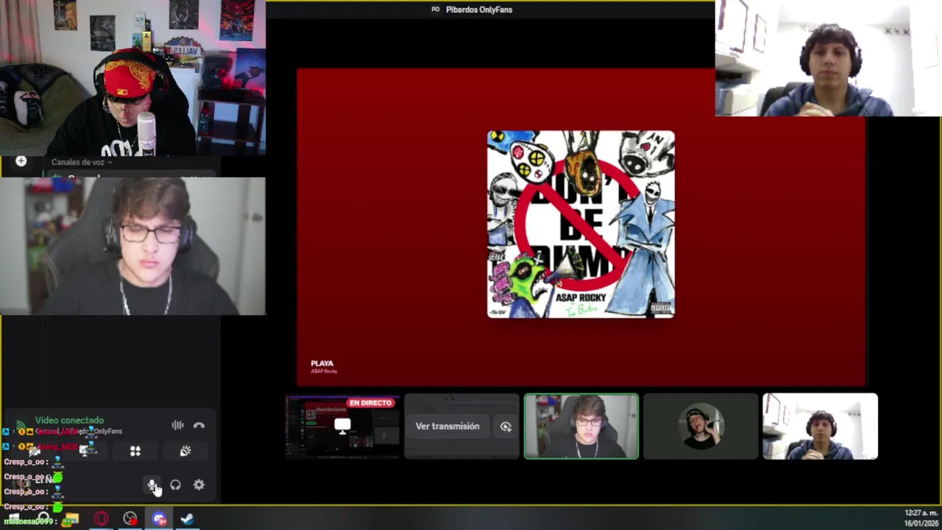Open Opera browser from the taskbar
942x530 pixels.
[x=102, y=519]
